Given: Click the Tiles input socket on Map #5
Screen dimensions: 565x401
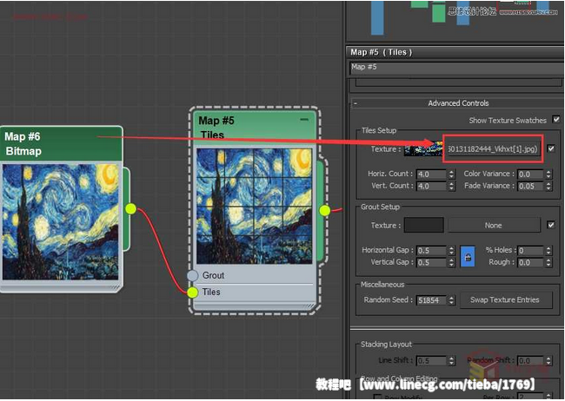Looking at the screenshot, I should 193,293.
